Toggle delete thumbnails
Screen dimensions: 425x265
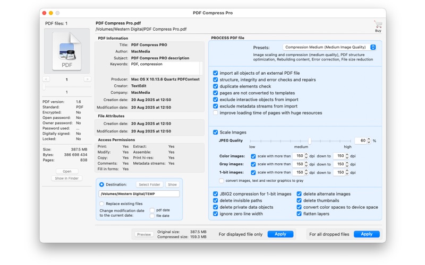(x=299, y=200)
